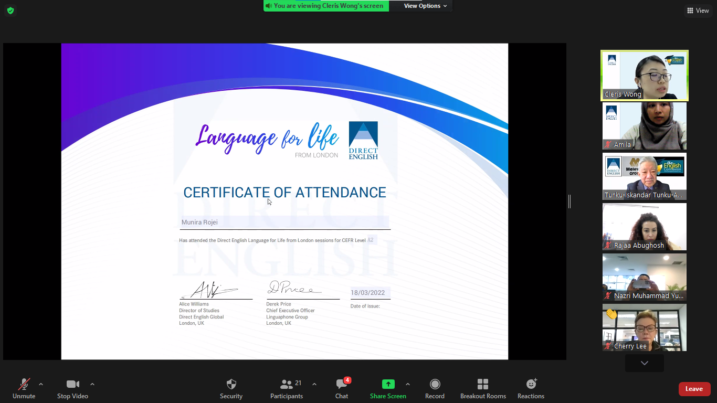Image resolution: width=717 pixels, height=403 pixels.
Task: Unmute the microphone
Action: tap(24, 384)
